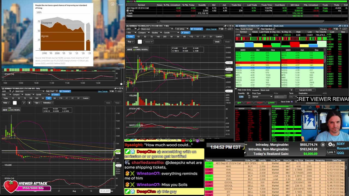Image resolution: width=349 pixels, height=196 pixels.
Task: Click the Save Order info icon
Action: point(292,102)
